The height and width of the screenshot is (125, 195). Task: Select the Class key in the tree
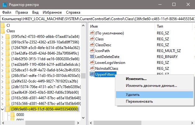tap(11, 31)
